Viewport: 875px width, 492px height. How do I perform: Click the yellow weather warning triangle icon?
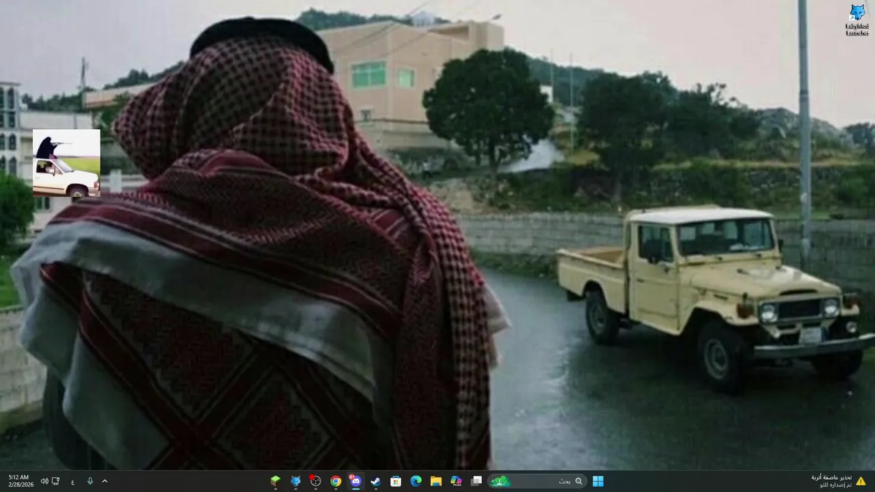click(861, 481)
